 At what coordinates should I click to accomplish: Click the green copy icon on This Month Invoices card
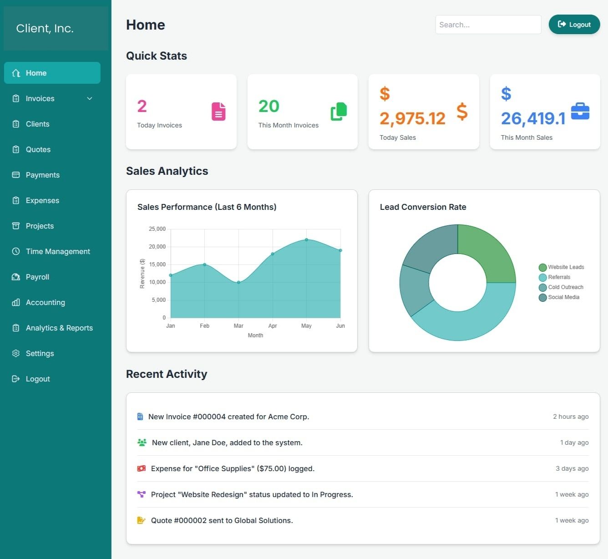pos(338,111)
